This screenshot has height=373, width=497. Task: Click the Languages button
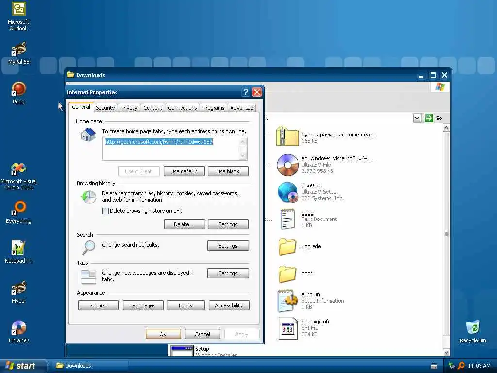pyautogui.click(x=143, y=305)
